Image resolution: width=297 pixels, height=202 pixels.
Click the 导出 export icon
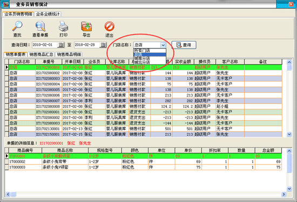point(86,26)
